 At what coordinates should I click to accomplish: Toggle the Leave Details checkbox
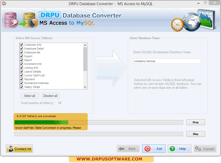[22, 72]
